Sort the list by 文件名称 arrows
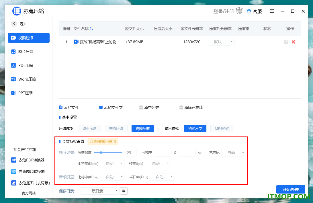 pos(91,29)
